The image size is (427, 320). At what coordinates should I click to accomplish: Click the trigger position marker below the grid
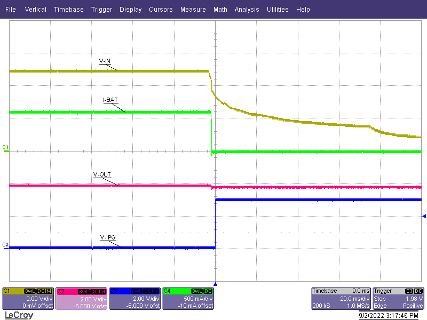(215, 284)
